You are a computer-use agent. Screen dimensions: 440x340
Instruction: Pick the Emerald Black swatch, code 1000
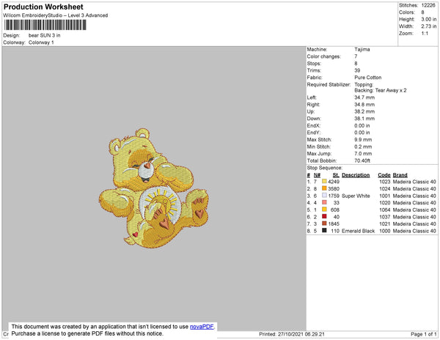tap(324, 230)
